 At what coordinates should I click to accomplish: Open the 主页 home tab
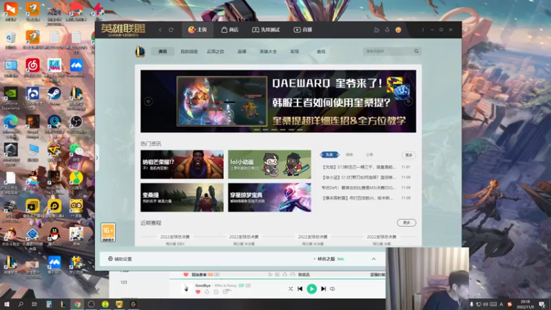tap(198, 30)
